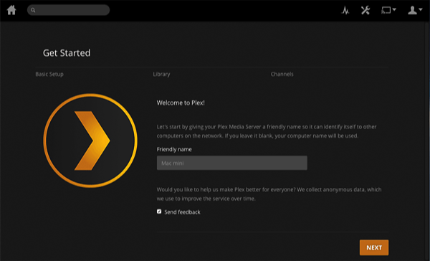Open settings via wrench and screwdriver icon
Screen dimensions: 430x261
point(365,11)
